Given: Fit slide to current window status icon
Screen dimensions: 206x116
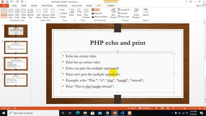Looking at the screenshot, I should pyautogui.click(x=204, y=108).
